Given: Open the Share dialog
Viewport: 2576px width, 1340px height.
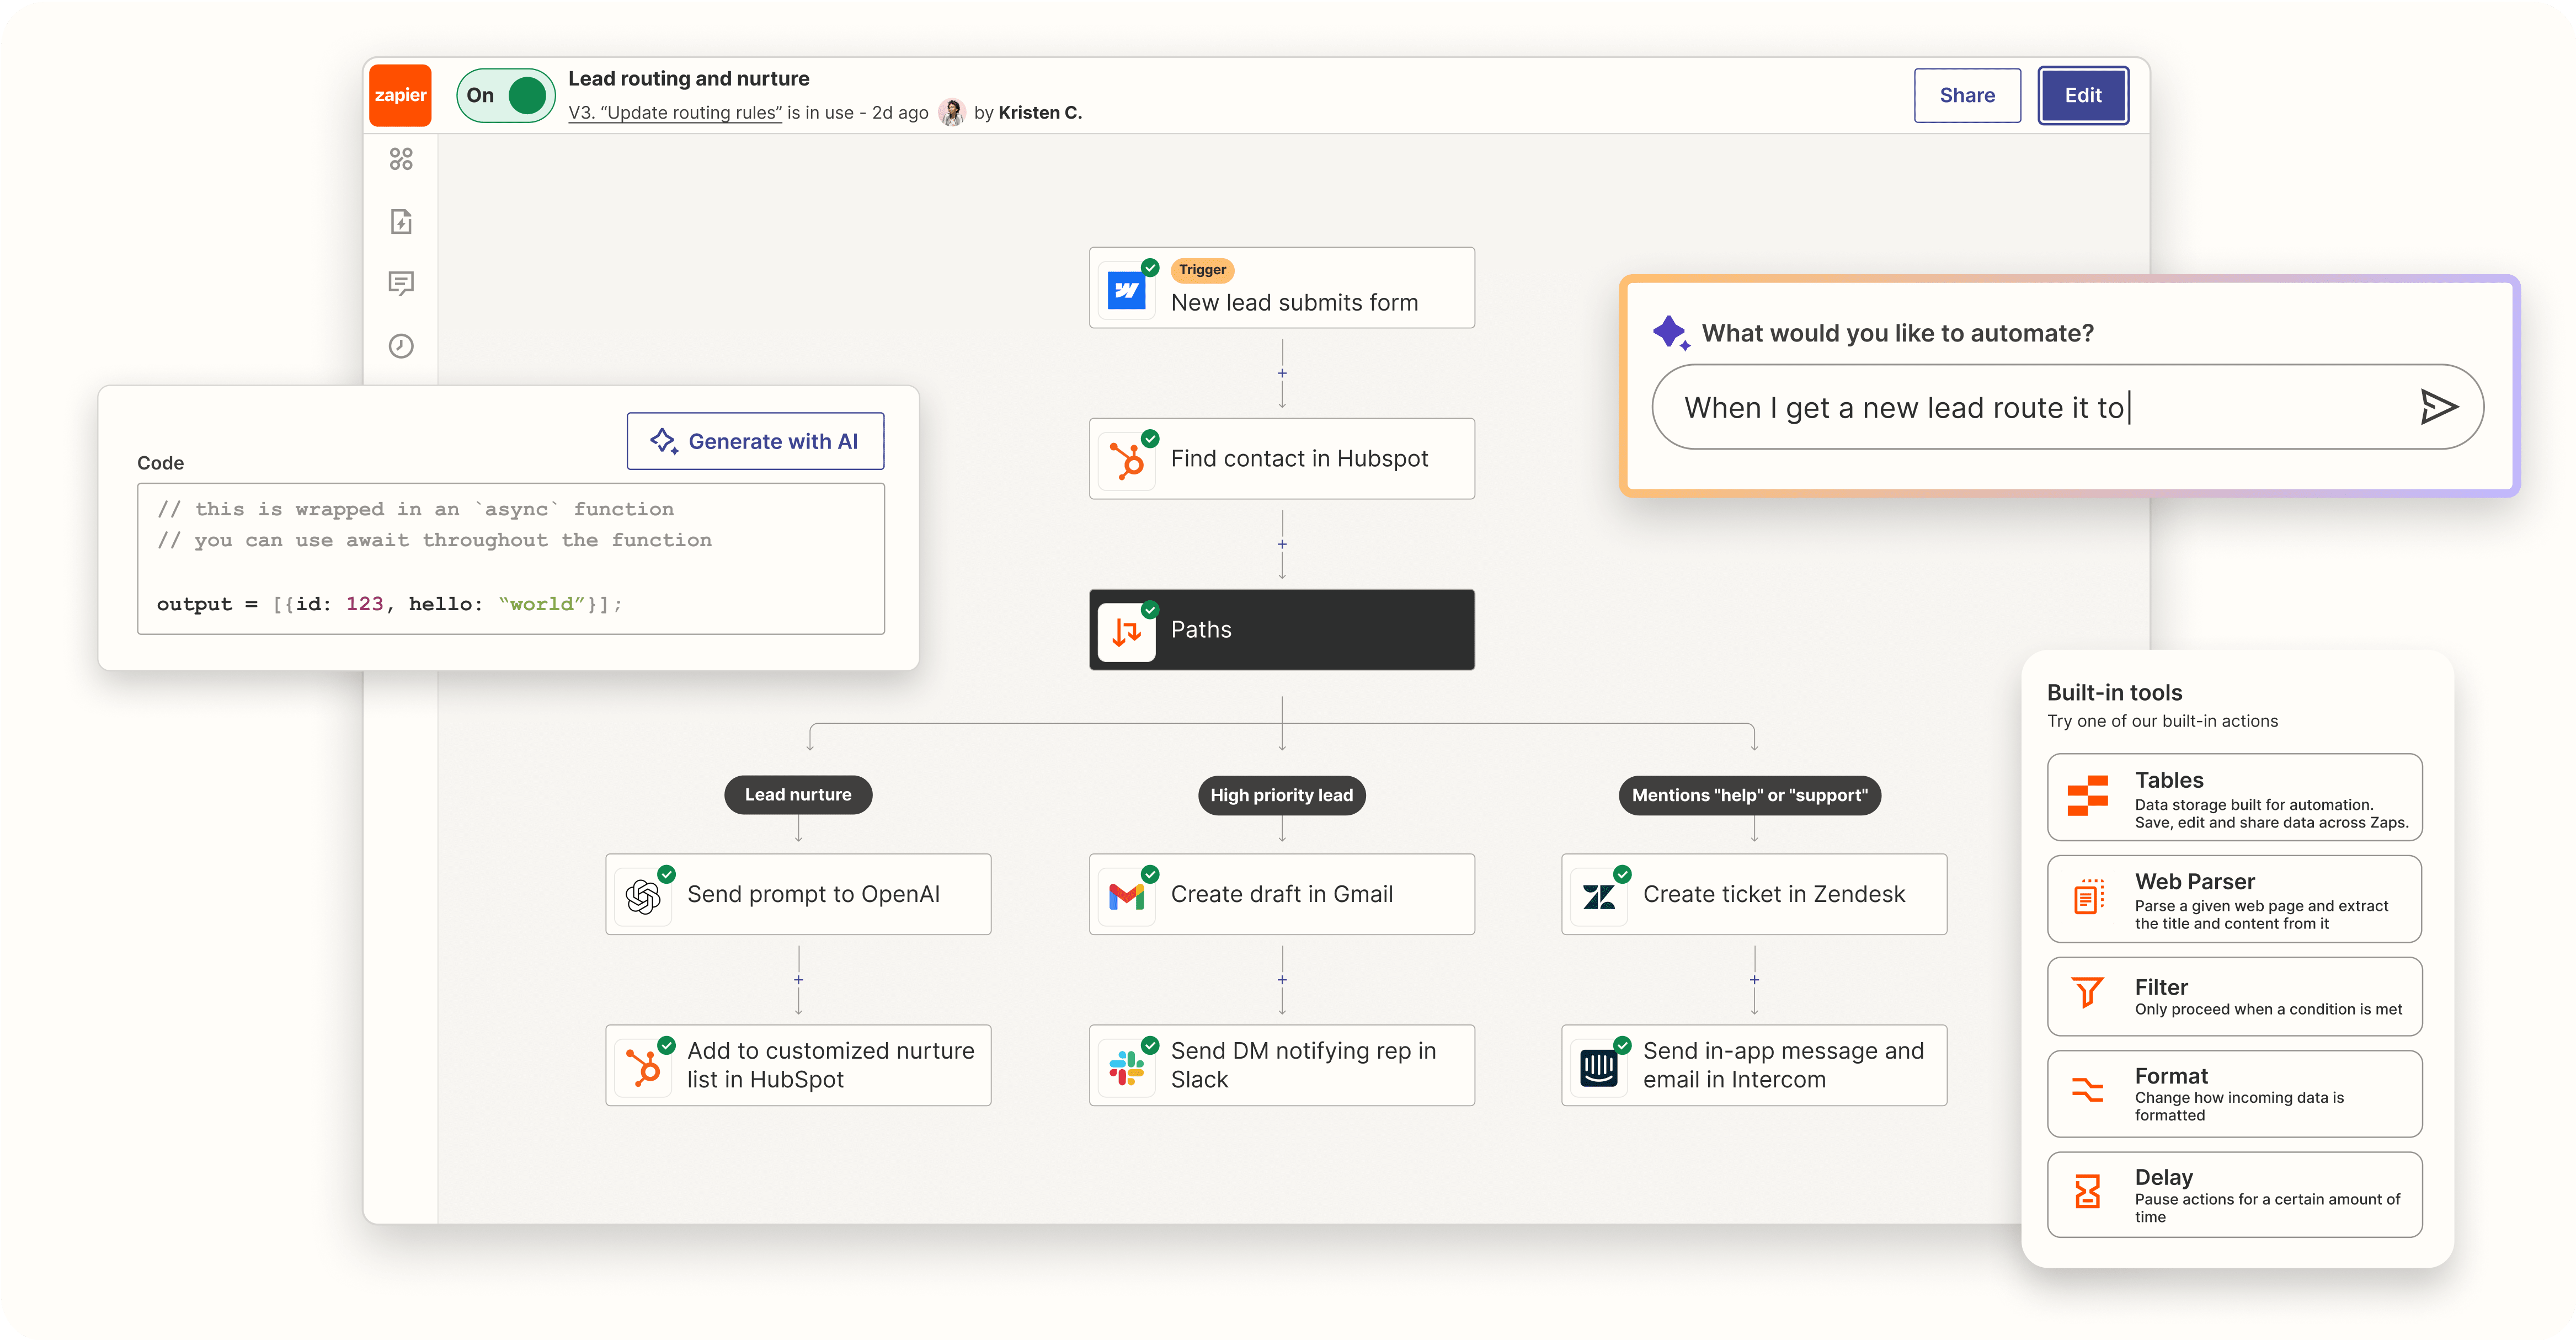Looking at the screenshot, I should [x=1966, y=95].
